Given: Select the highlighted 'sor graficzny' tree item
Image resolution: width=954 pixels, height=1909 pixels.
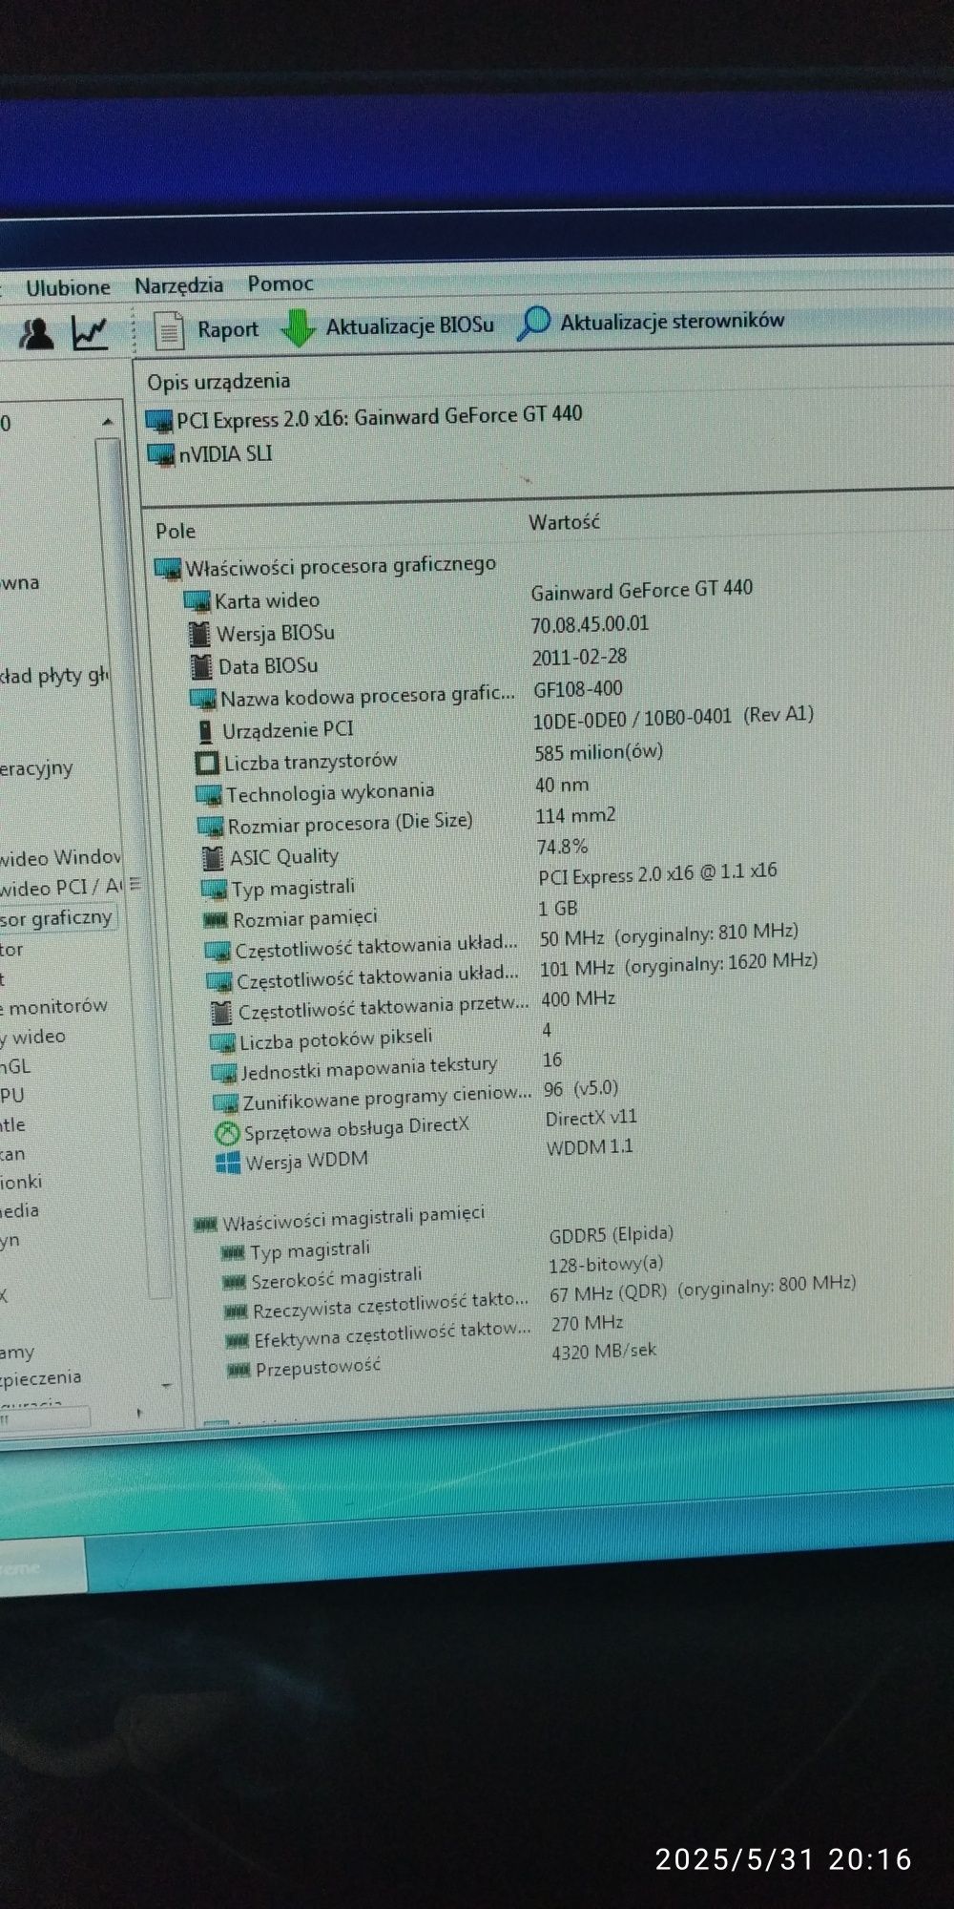Looking at the screenshot, I should [56, 918].
